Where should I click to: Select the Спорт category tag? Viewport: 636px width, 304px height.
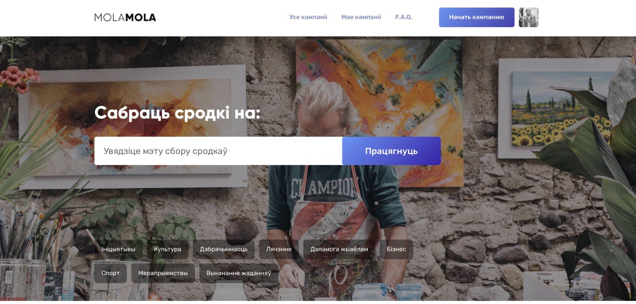point(110,273)
